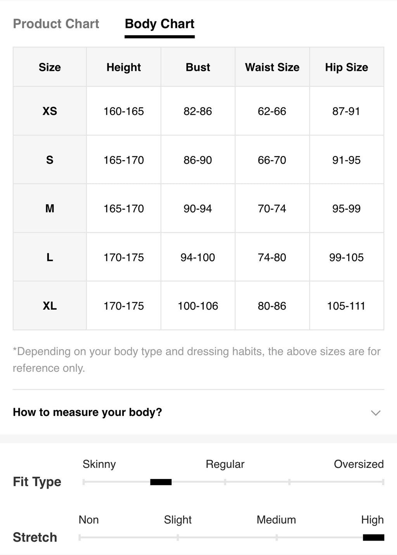Click the Medium tick on Stretch scale

(x=276, y=537)
